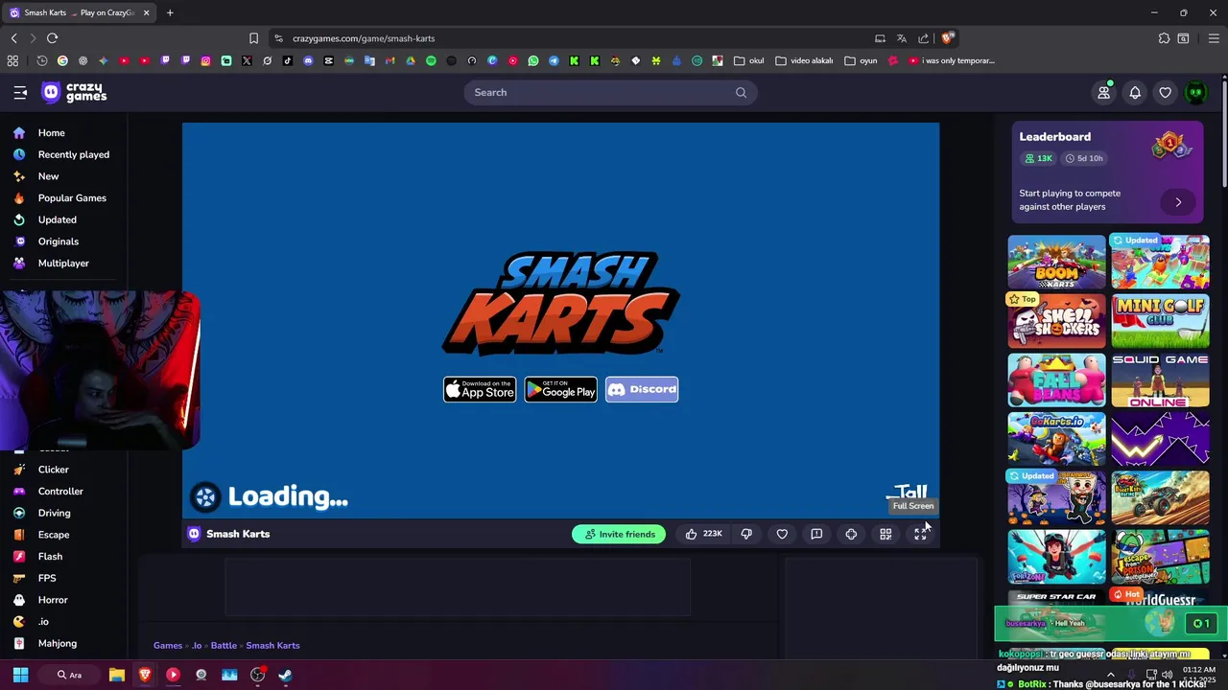Click the address bar URL
The height and width of the screenshot is (690, 1228).
364,38
